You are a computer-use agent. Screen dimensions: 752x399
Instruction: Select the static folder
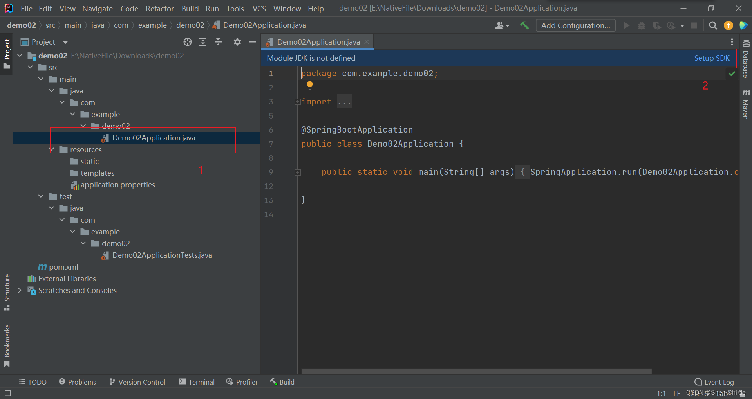pyautogui.click(x=89, y=161)
